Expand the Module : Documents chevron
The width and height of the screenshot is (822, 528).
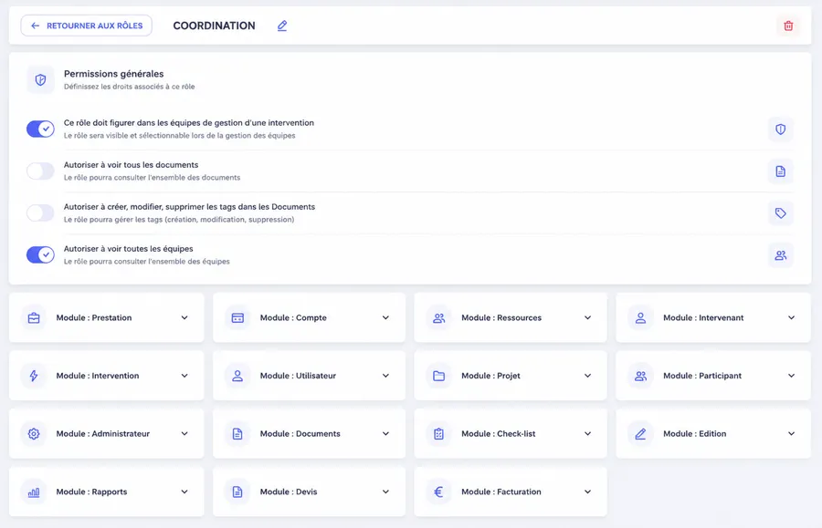coord(385,434)
